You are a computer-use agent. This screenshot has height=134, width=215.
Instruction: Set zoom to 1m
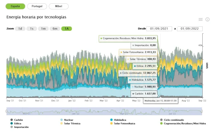click(x=43, y=28)
